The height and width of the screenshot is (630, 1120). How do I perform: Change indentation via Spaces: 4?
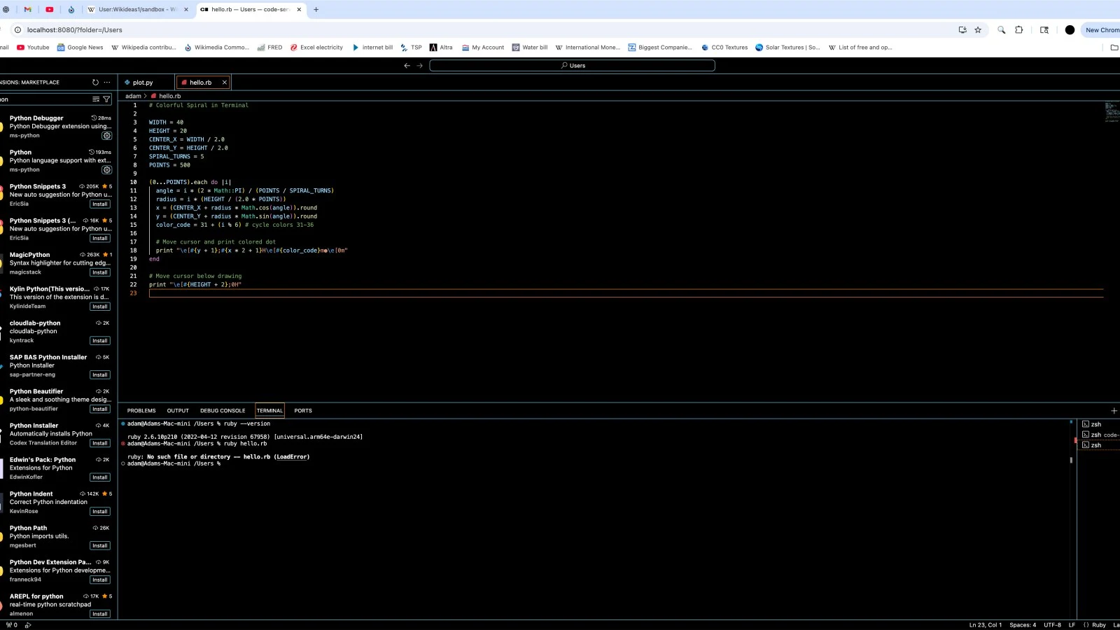click(x=1023, y=625)
